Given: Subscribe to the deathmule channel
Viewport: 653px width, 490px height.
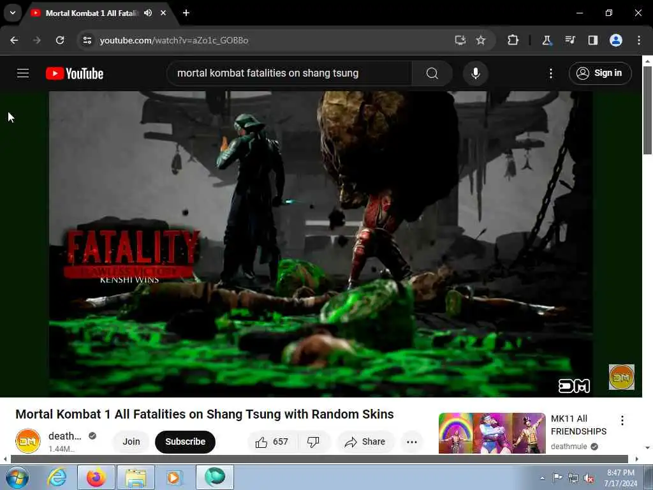Looking at the screenshot, I should coord(186,442).
